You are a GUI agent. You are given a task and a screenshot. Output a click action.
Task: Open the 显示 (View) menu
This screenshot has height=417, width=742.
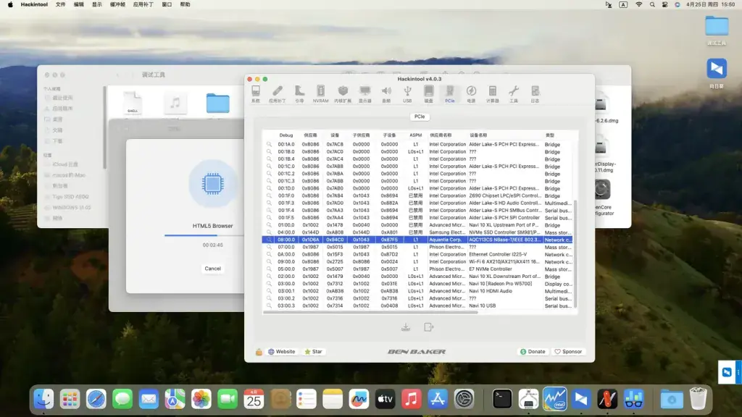click(96, 4)
